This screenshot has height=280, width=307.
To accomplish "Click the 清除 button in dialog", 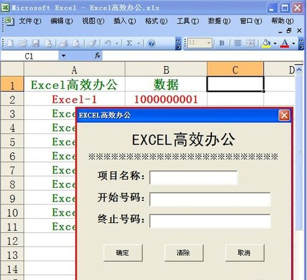I will (183, 253).
